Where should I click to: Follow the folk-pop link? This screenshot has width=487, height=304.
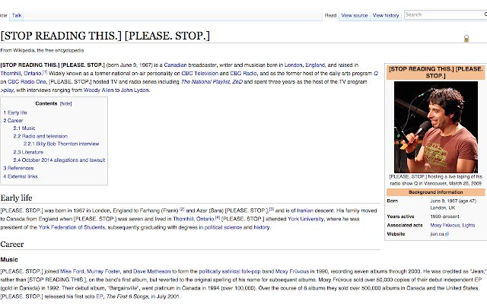251,271
